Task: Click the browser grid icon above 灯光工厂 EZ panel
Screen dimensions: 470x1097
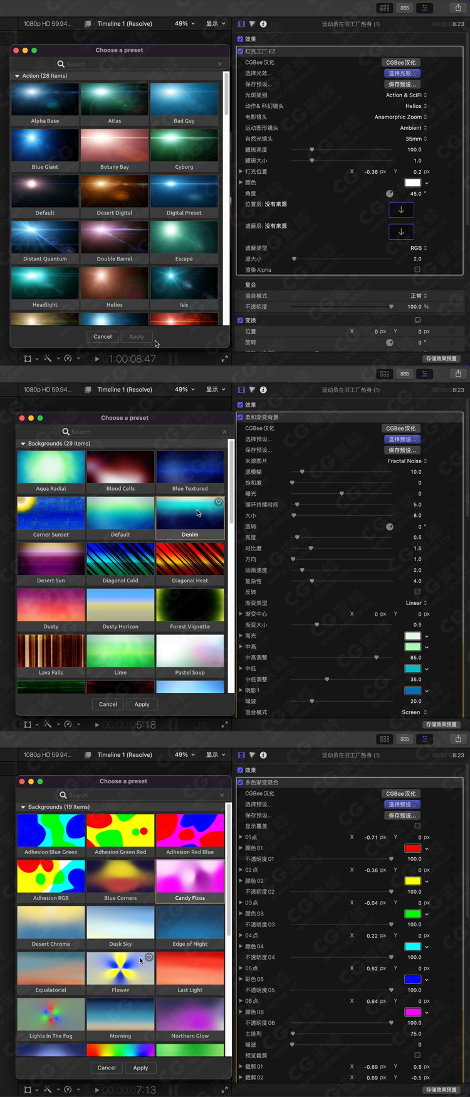Action: coord(385,8)
